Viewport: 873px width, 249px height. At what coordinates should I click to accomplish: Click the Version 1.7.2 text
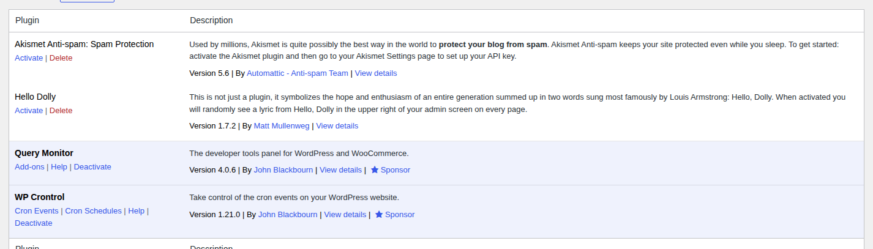pyautogui.click(x=213, y=126)
